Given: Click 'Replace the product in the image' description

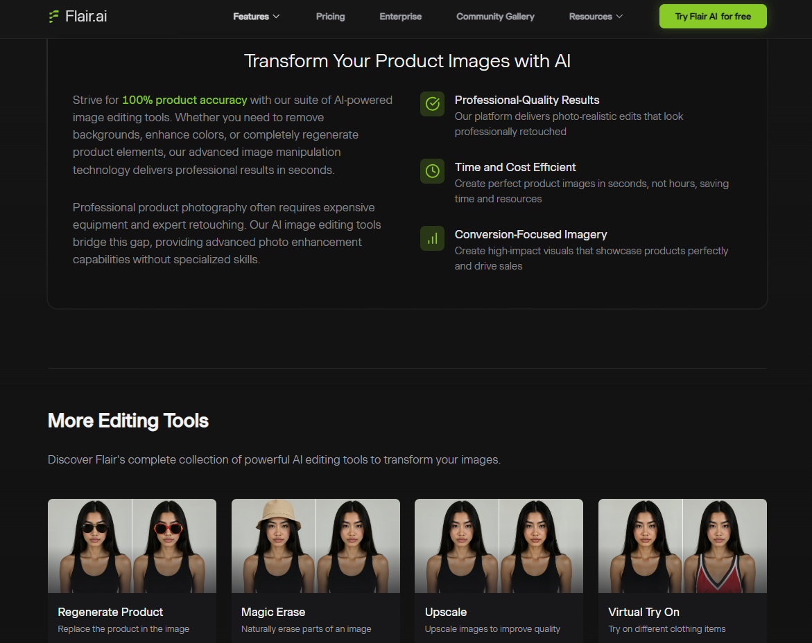Looking at the screenshot, I should click(x=123, y=629).
